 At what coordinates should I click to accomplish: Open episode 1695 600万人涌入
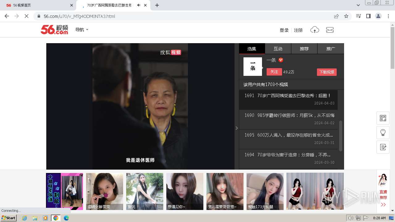(x=288, y=139)
